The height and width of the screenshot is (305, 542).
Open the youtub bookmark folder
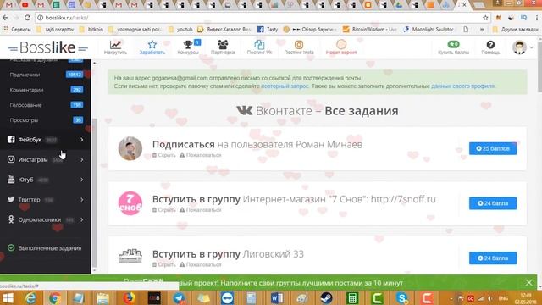(180, 30)
